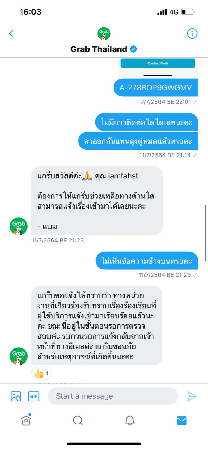Go back using the top-left chevron

(11, 34)
